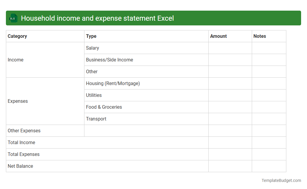Viewport: 307px width, 189px height.
Task: Click the green XLS file icon
Action: [13, 18]
